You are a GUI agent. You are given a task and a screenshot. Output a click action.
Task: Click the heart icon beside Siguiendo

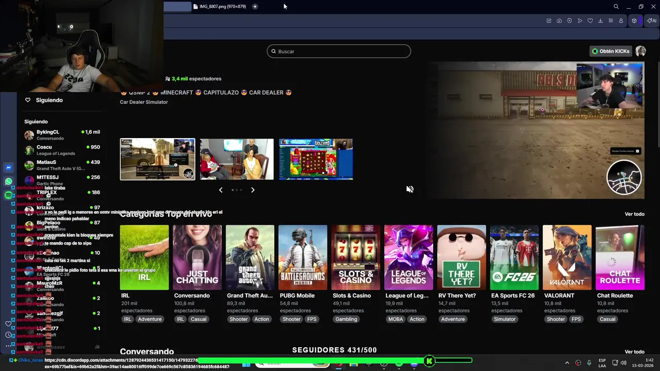pyautogui.click(x=28, y=100)
